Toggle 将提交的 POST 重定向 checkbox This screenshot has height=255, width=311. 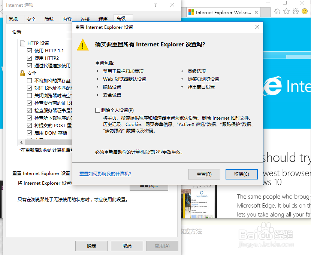coord(29,126)
